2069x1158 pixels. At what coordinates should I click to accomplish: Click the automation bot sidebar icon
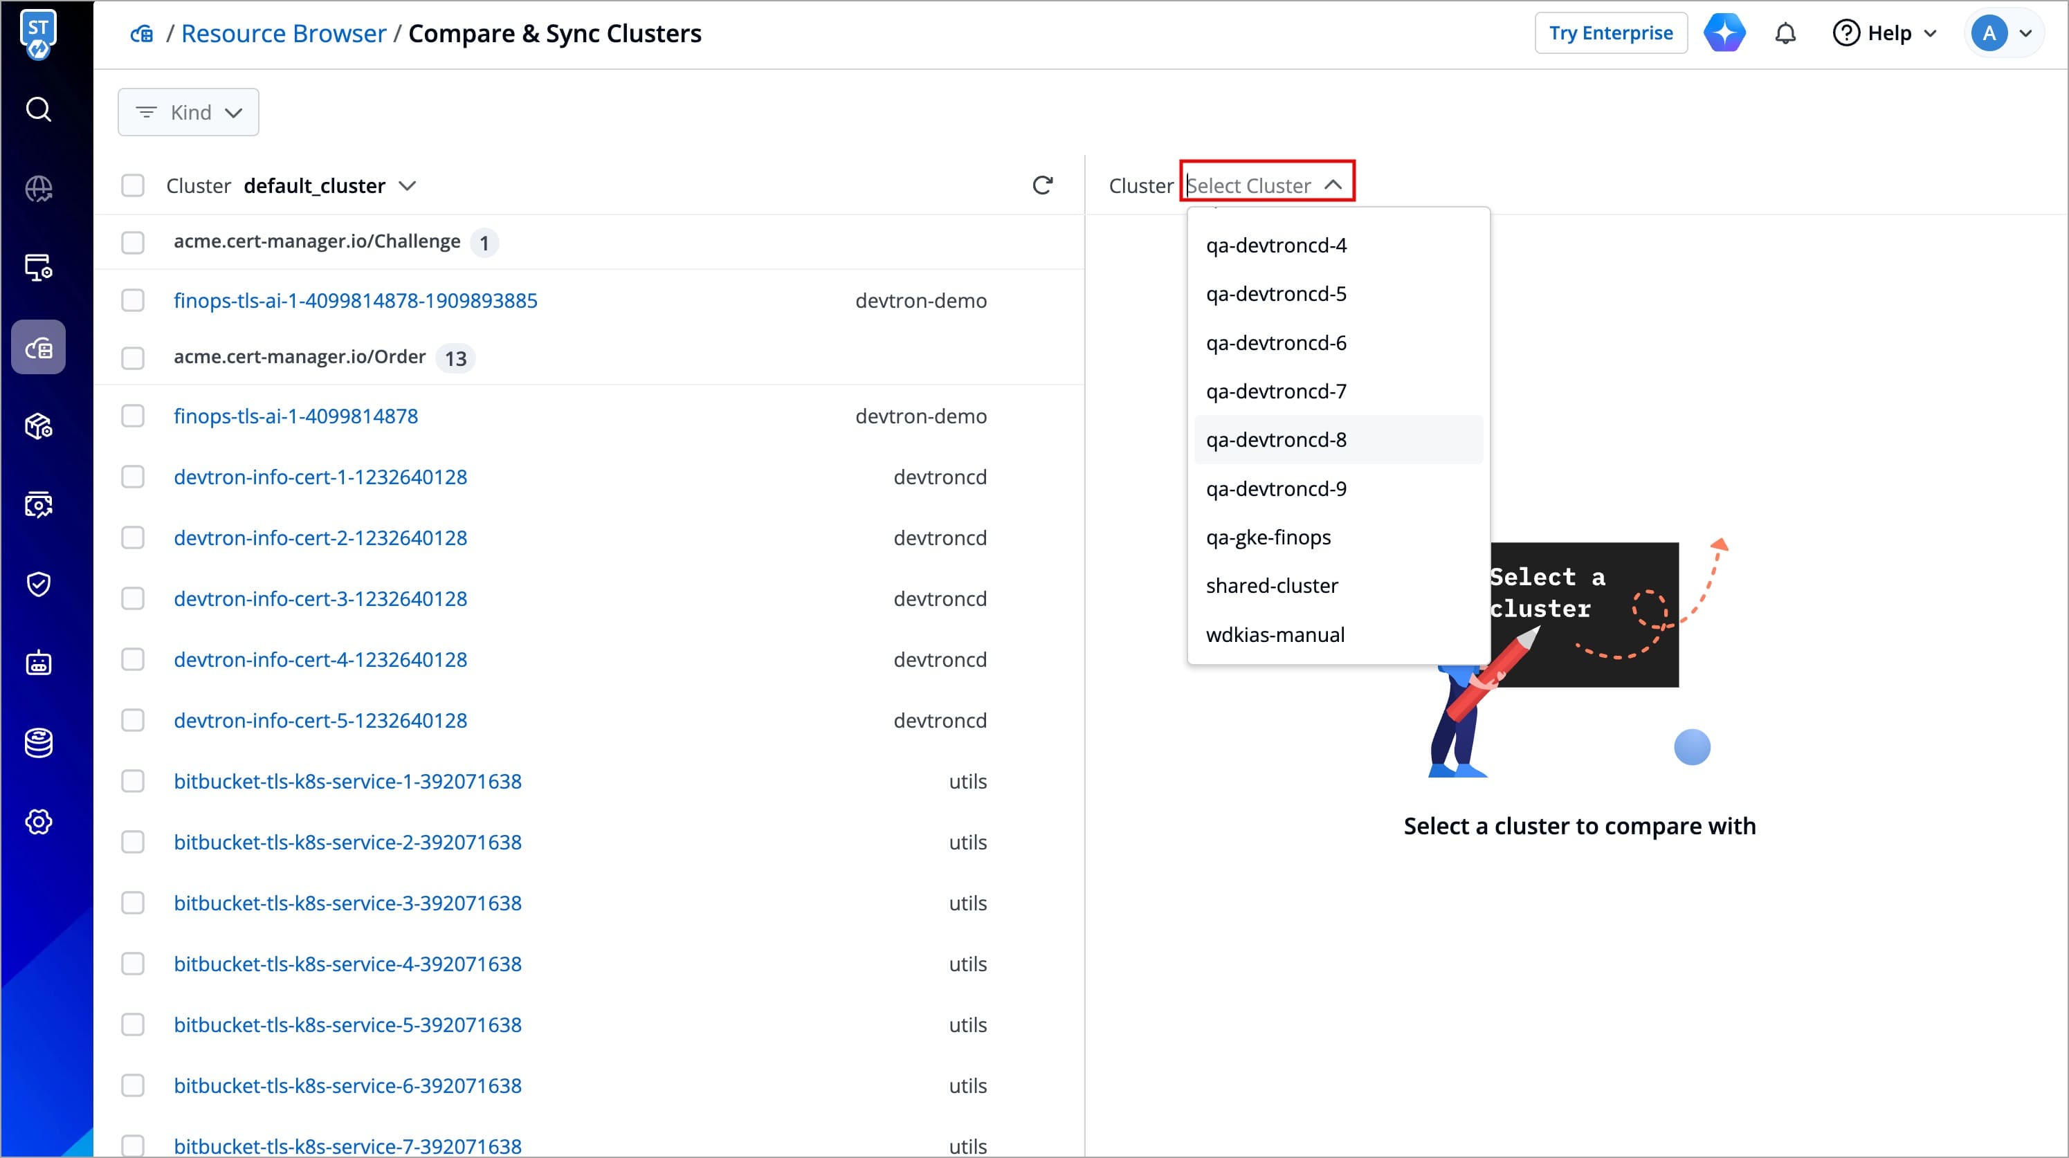pos(38,663)
